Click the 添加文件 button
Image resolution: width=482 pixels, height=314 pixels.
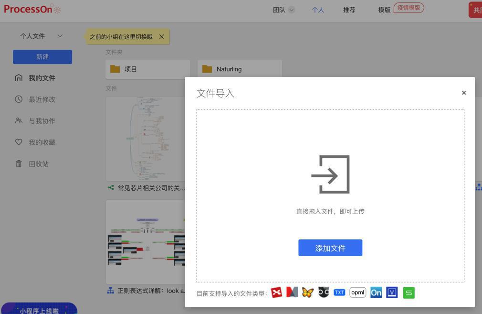[x=330, y=248]
